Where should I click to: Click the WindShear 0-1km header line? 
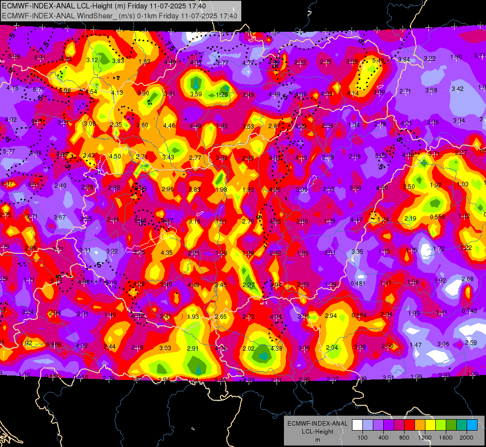click(120, 16)
